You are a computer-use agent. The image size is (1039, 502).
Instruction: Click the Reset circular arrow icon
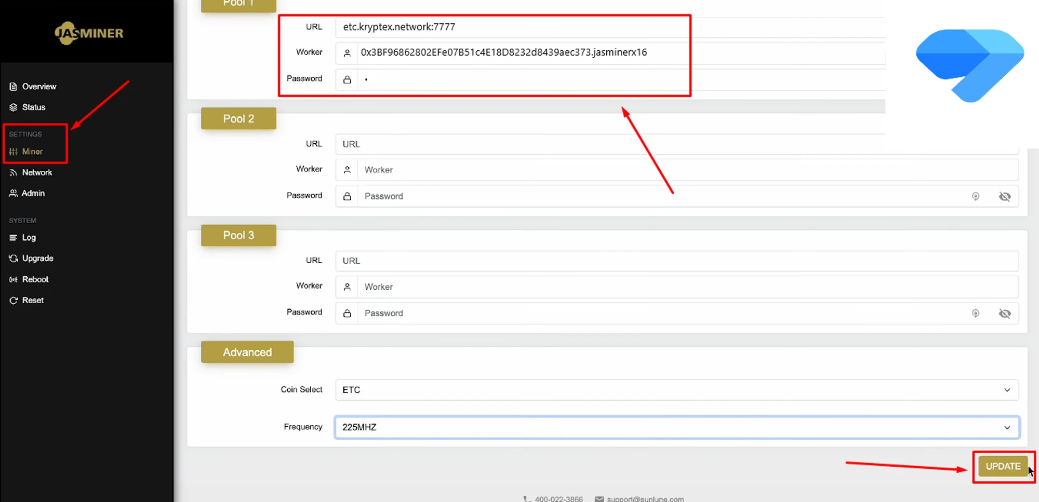click(x=14, y=301)
